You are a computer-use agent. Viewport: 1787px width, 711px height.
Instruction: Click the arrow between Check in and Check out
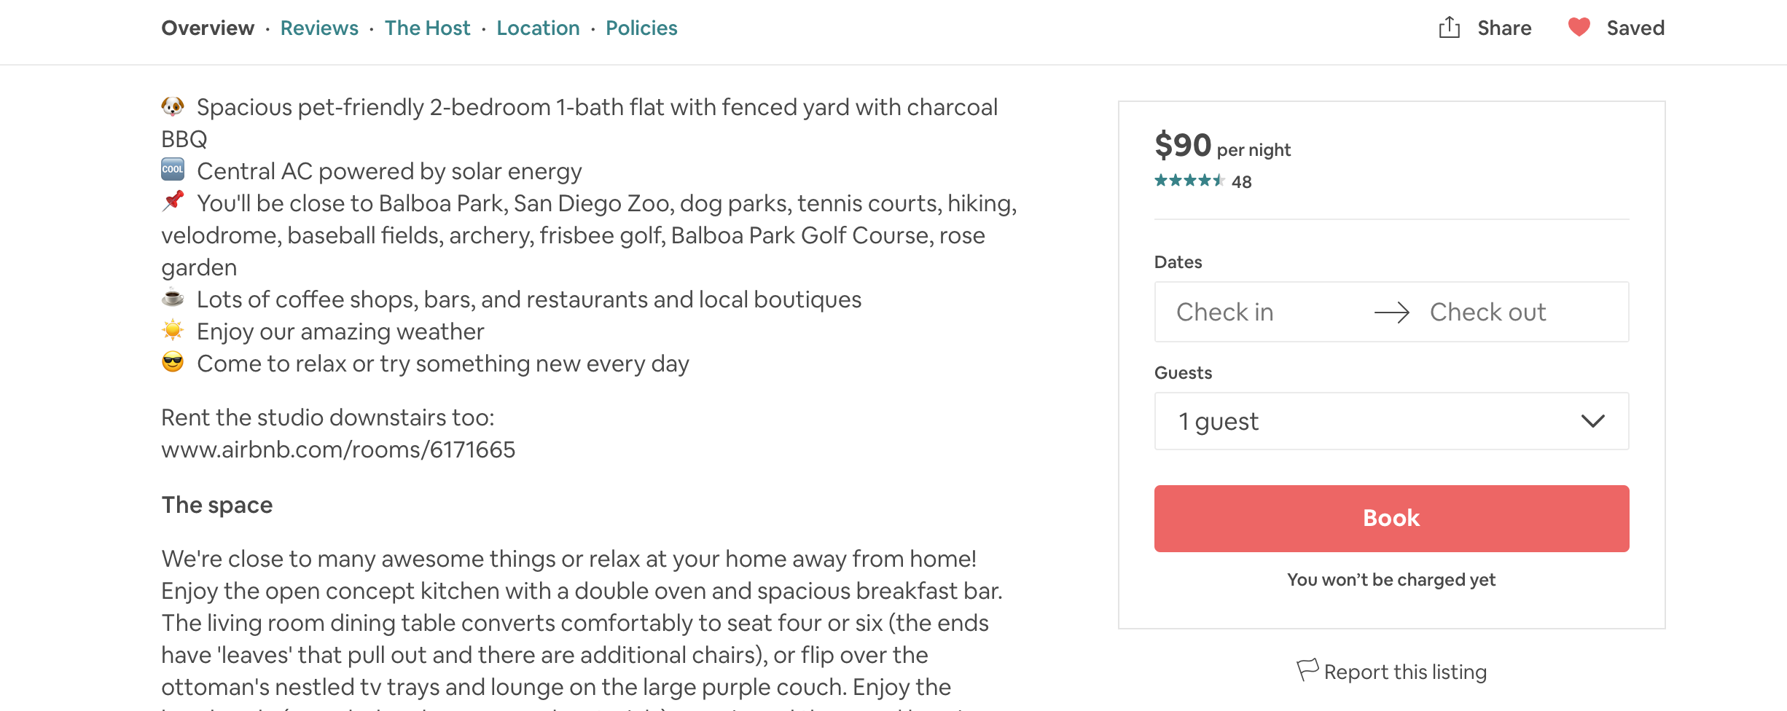(x=1391, y=313)
